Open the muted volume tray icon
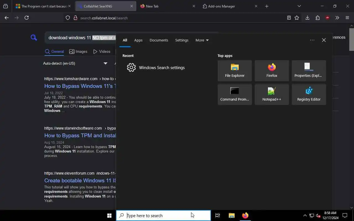 tap(318, 215)
